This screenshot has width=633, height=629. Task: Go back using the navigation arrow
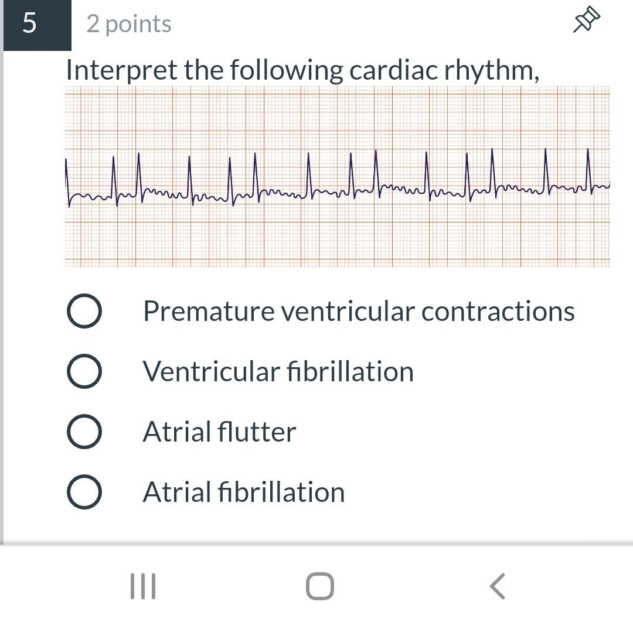point(497,586)
